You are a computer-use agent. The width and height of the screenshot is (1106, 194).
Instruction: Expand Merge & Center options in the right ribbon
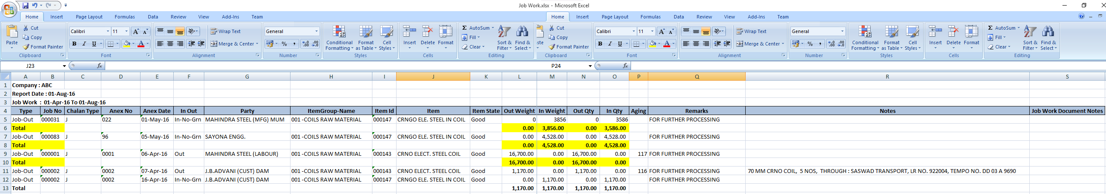pyautogui.click(x=783, y=44)
